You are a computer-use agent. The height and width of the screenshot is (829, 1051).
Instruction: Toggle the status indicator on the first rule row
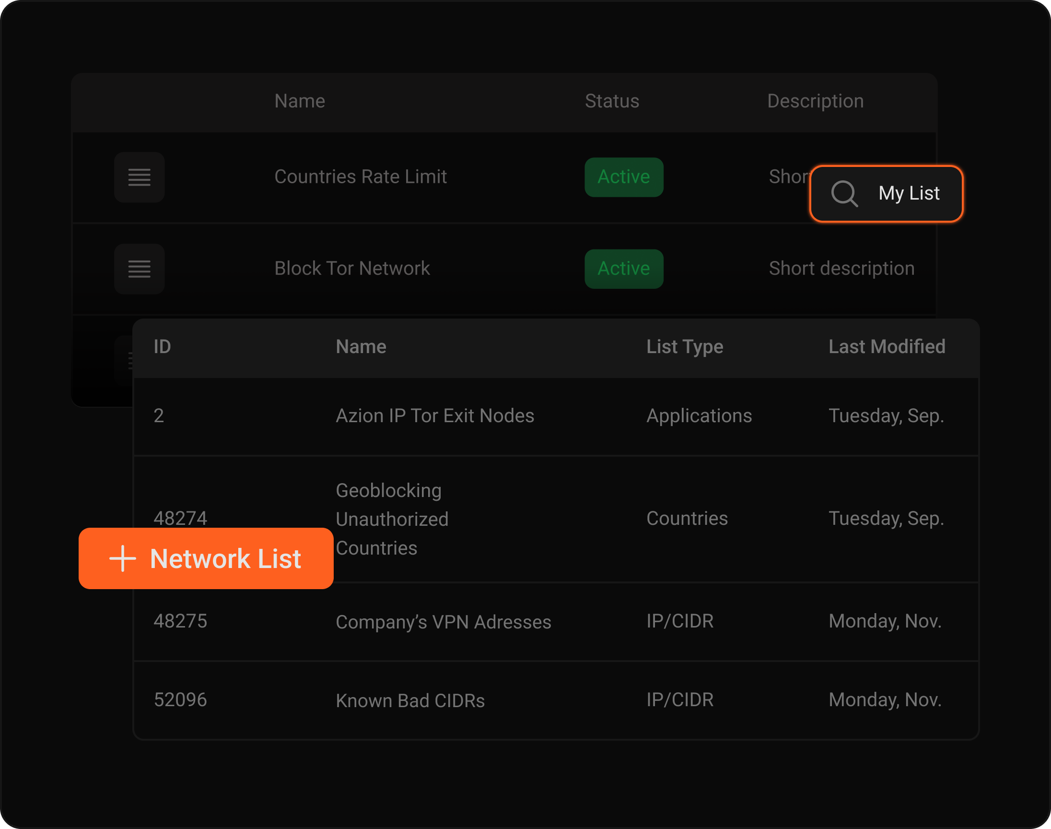624,177
